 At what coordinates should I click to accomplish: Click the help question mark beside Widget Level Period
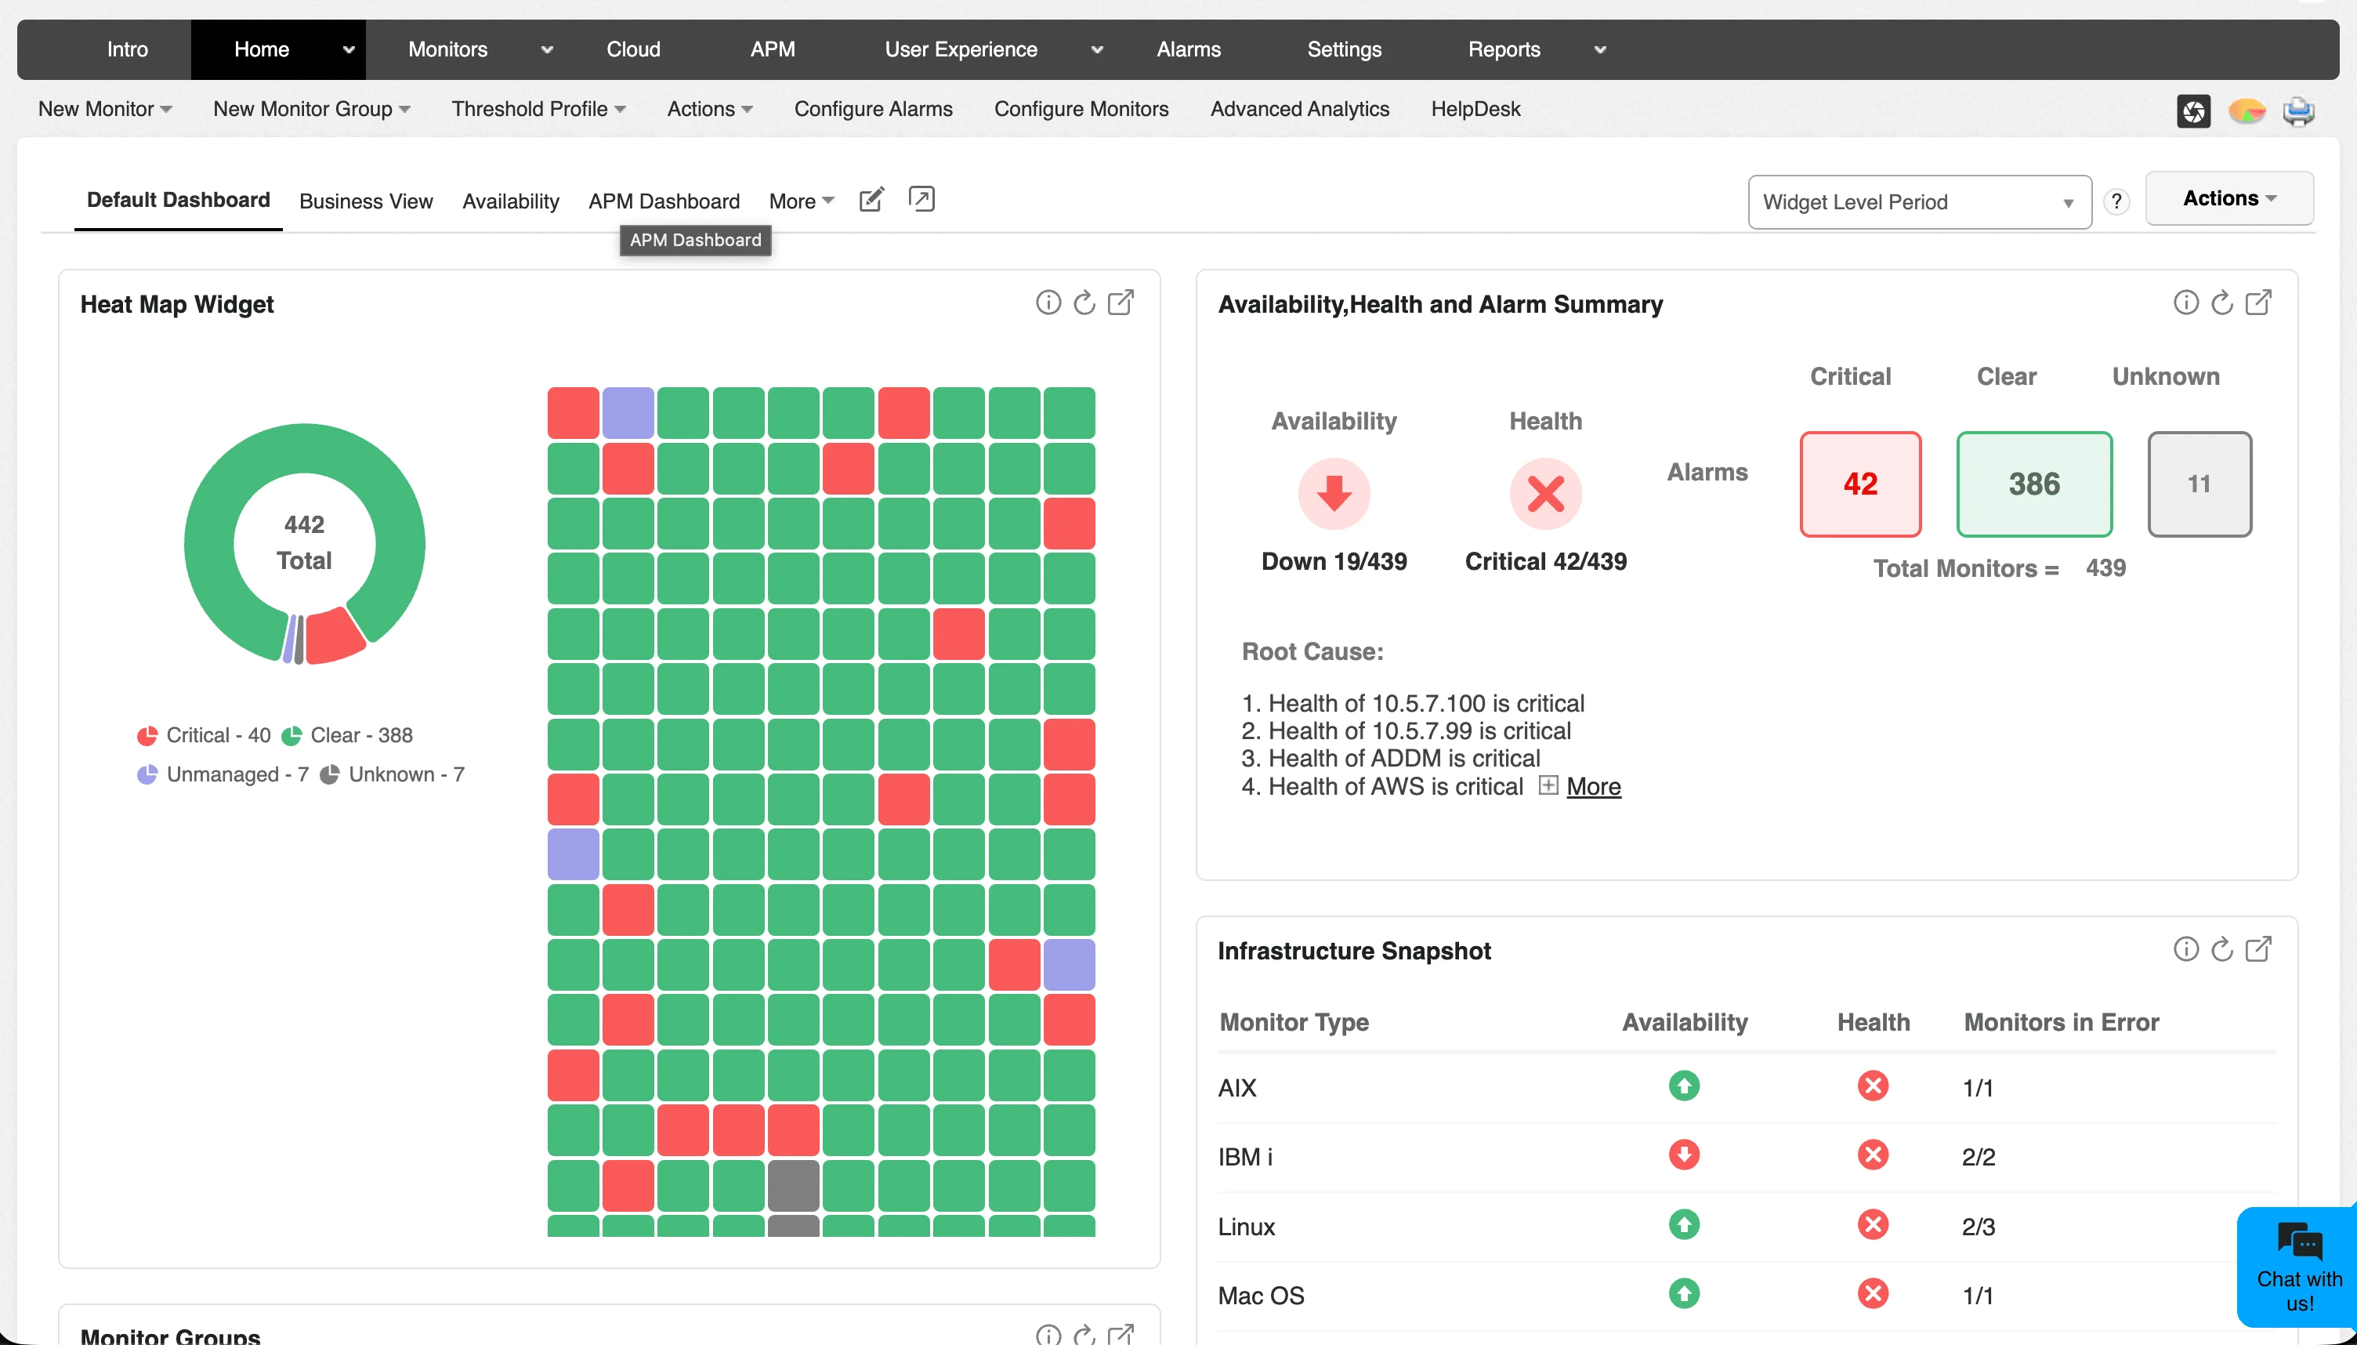[x=2117, y=201]
